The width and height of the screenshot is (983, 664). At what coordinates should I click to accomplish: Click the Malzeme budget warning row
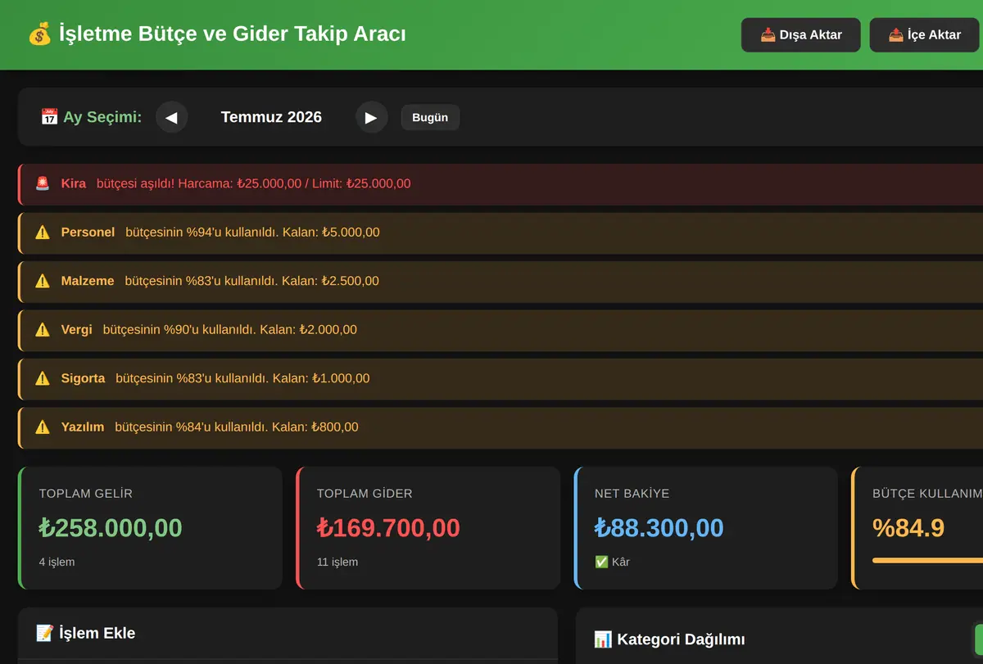[501, 282]
